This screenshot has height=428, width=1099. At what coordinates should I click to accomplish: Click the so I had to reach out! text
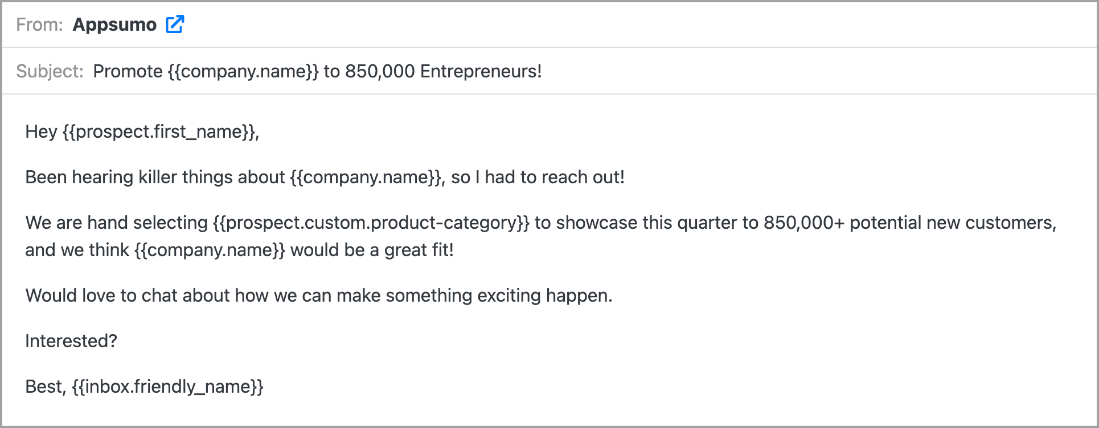tap(538, 177)
